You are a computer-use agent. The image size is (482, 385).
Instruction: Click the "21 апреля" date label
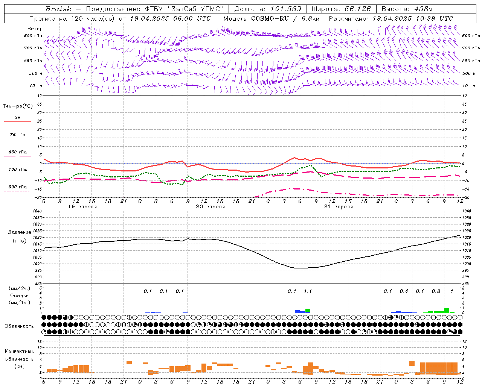pos(339,207)
